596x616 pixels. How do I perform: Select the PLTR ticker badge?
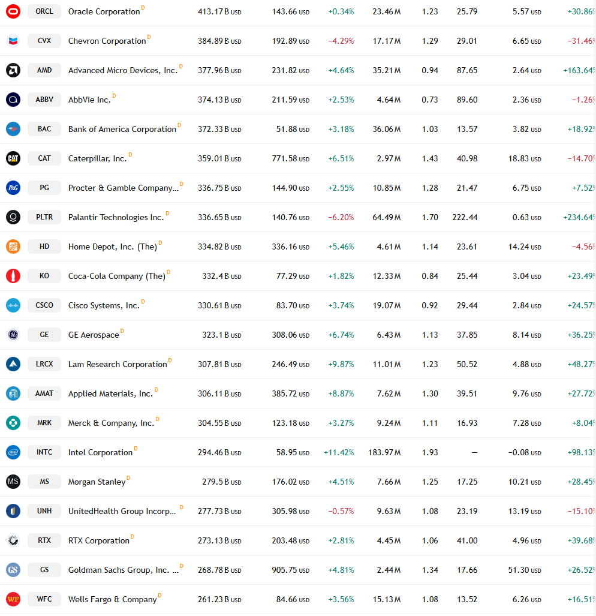[44, 217]
